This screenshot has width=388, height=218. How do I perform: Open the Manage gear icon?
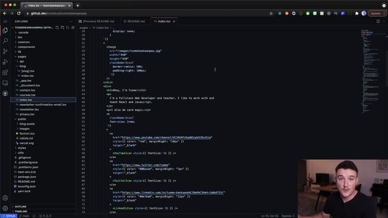point(5,208)
